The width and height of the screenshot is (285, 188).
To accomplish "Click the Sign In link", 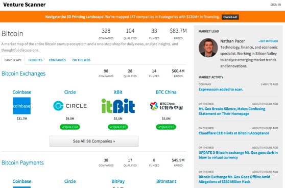I will [275, 5].
